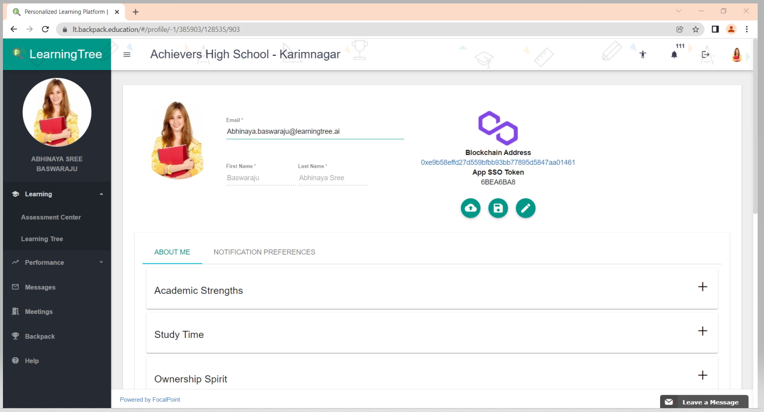The height and width of the screenshot is (412, 764).
Task: Open the notifications bell icon
Action: pos(674,54)
